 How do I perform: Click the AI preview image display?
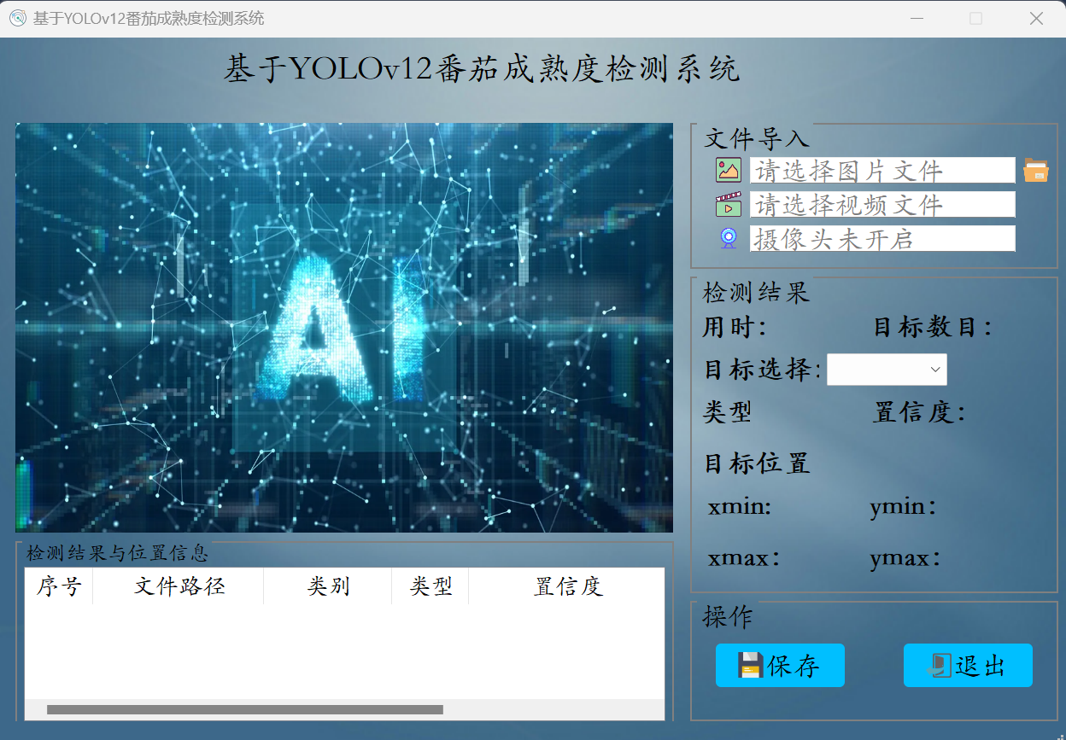point(344,328)
